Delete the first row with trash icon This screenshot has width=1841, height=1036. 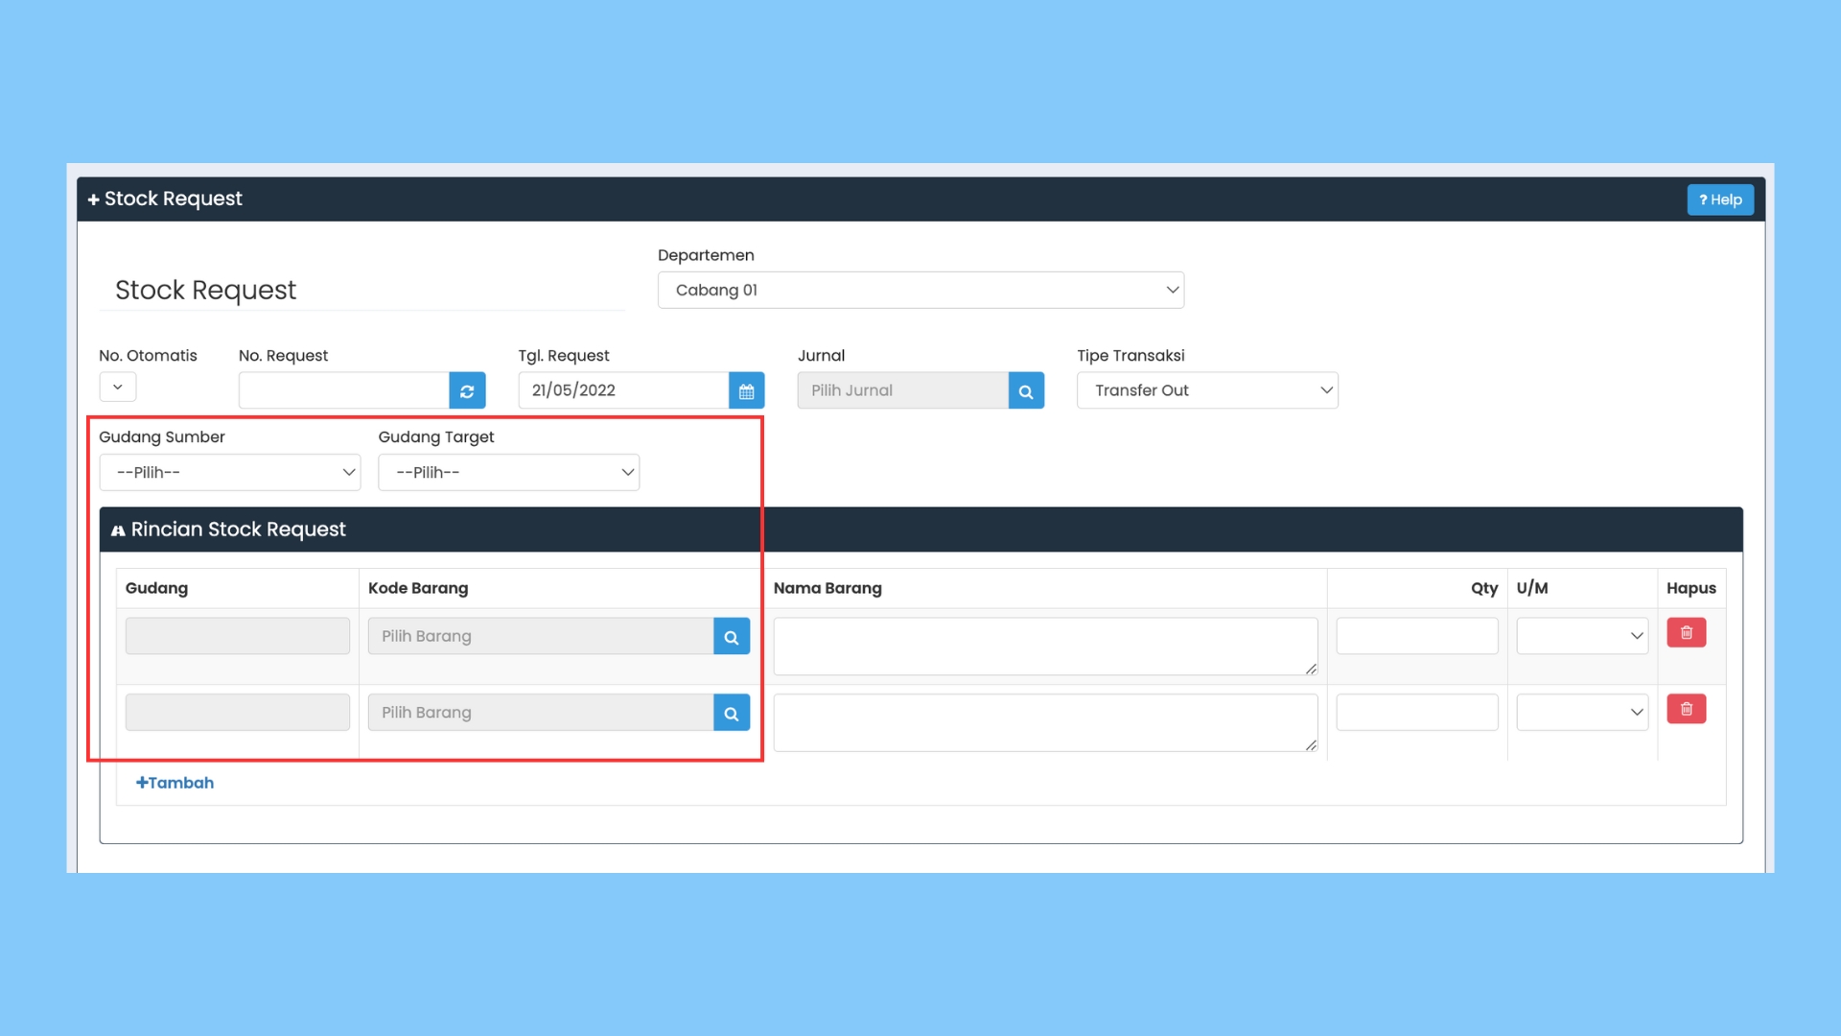coord(1687,632)
